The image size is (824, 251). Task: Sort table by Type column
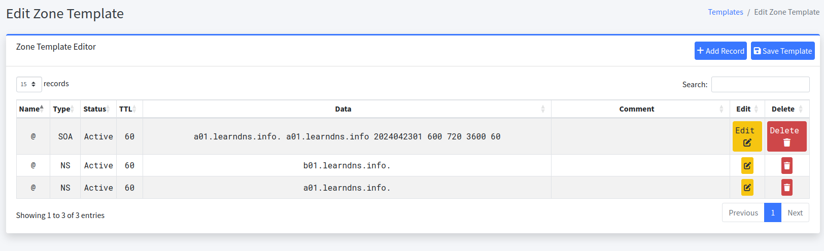point(65,109)
